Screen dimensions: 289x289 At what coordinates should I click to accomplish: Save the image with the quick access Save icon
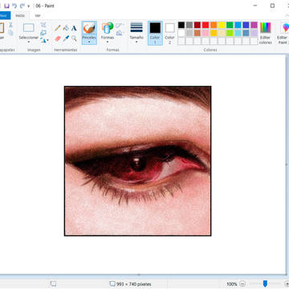coord(6,6)
